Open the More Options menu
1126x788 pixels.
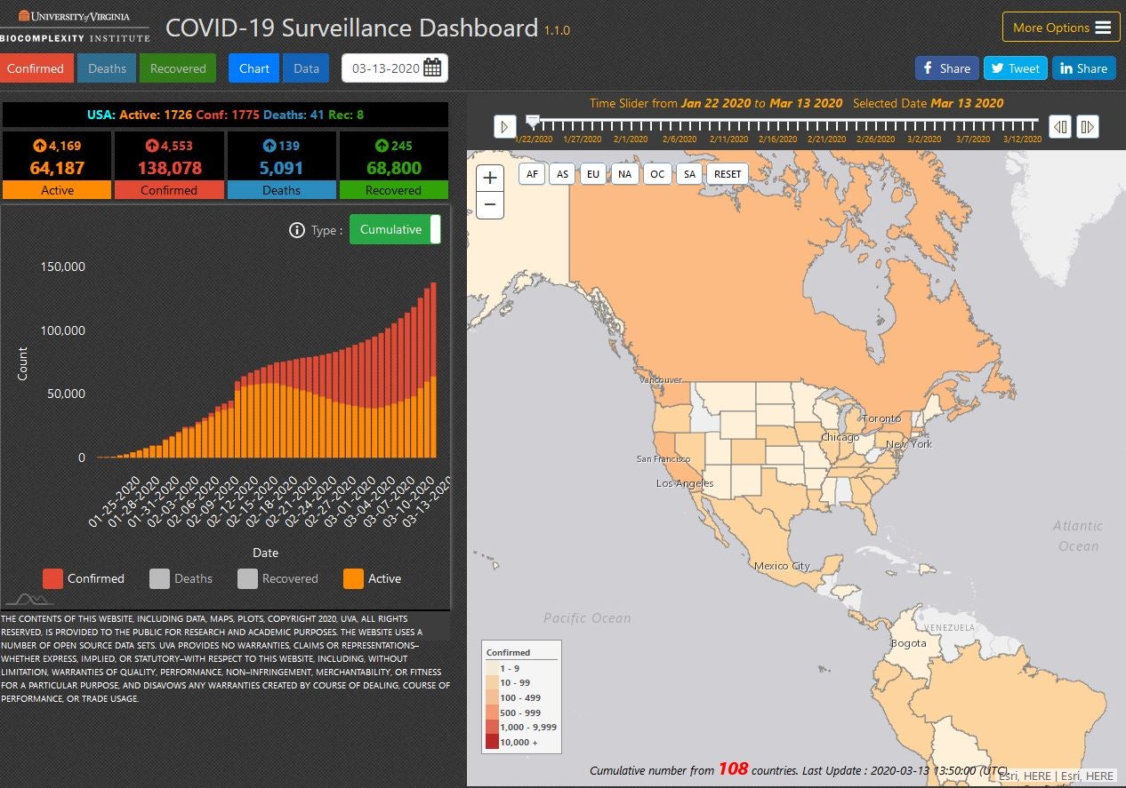(x=1060, y=28)
